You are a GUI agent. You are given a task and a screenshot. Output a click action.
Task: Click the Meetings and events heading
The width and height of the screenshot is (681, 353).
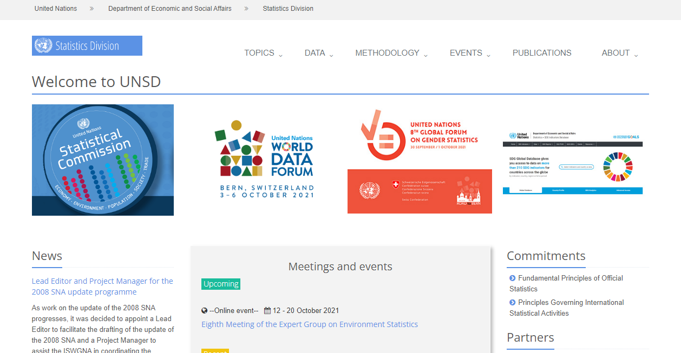coord(340,267)
